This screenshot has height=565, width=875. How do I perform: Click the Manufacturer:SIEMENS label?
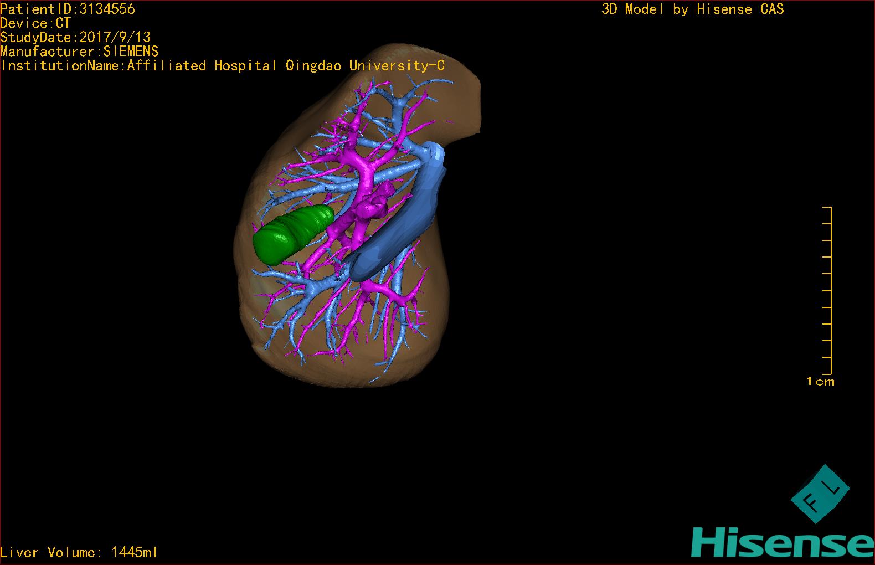click(x=80, y=52)
